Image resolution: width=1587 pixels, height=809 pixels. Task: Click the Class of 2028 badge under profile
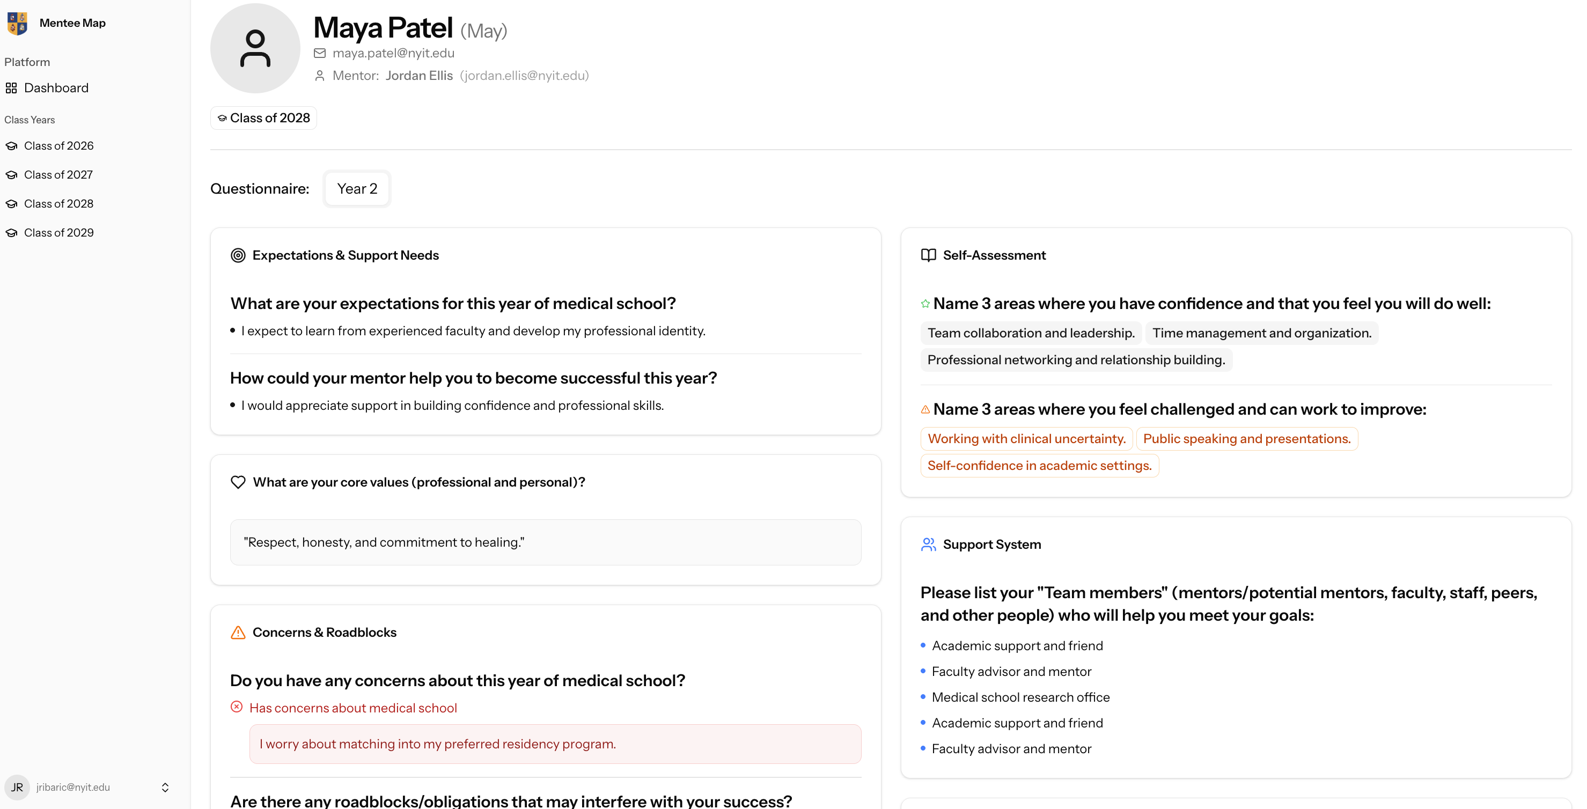click(x=263, y=117)
